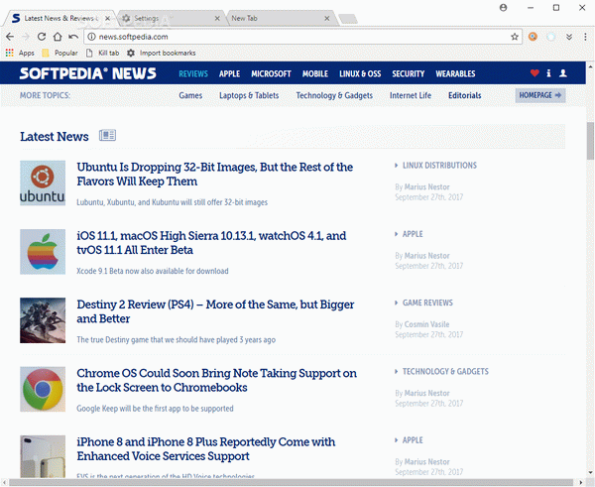The image size is (595, 487).
Task: Open the Wearables section
Action: [x=455, y=73]
